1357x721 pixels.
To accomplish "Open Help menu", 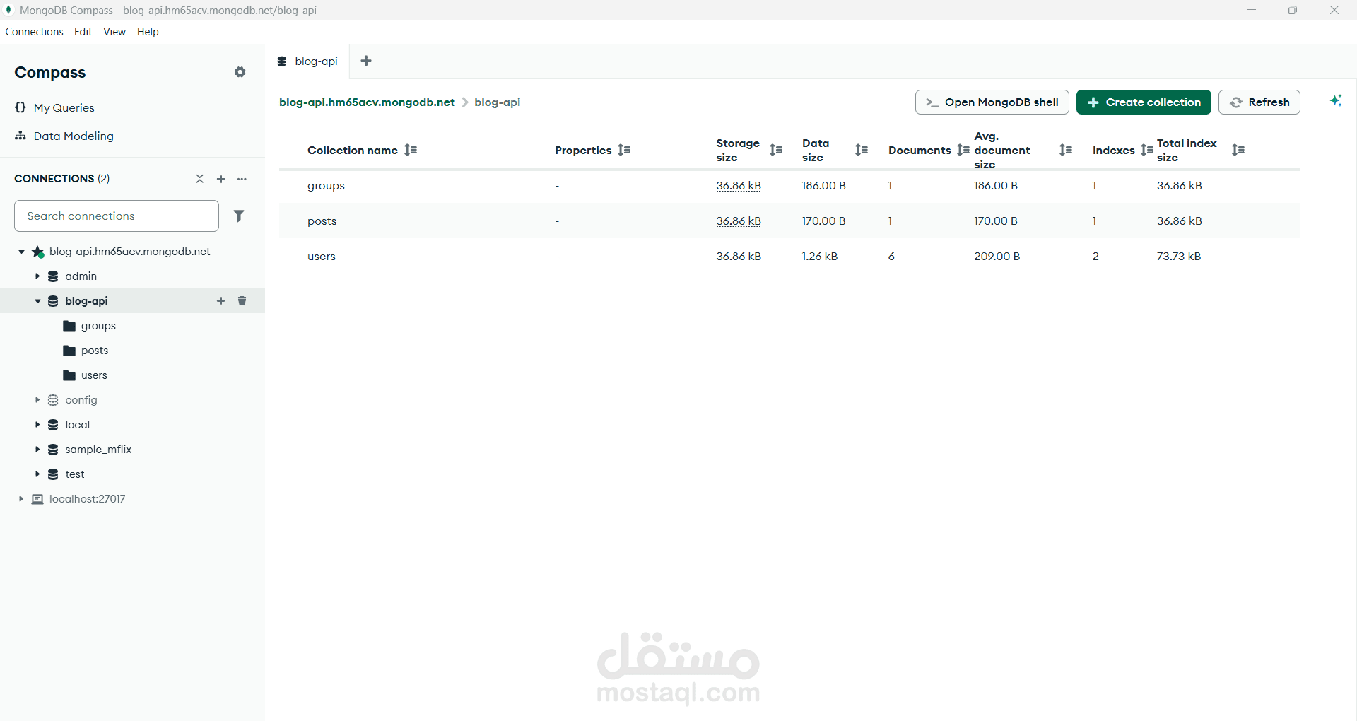I will coord(148,32).
